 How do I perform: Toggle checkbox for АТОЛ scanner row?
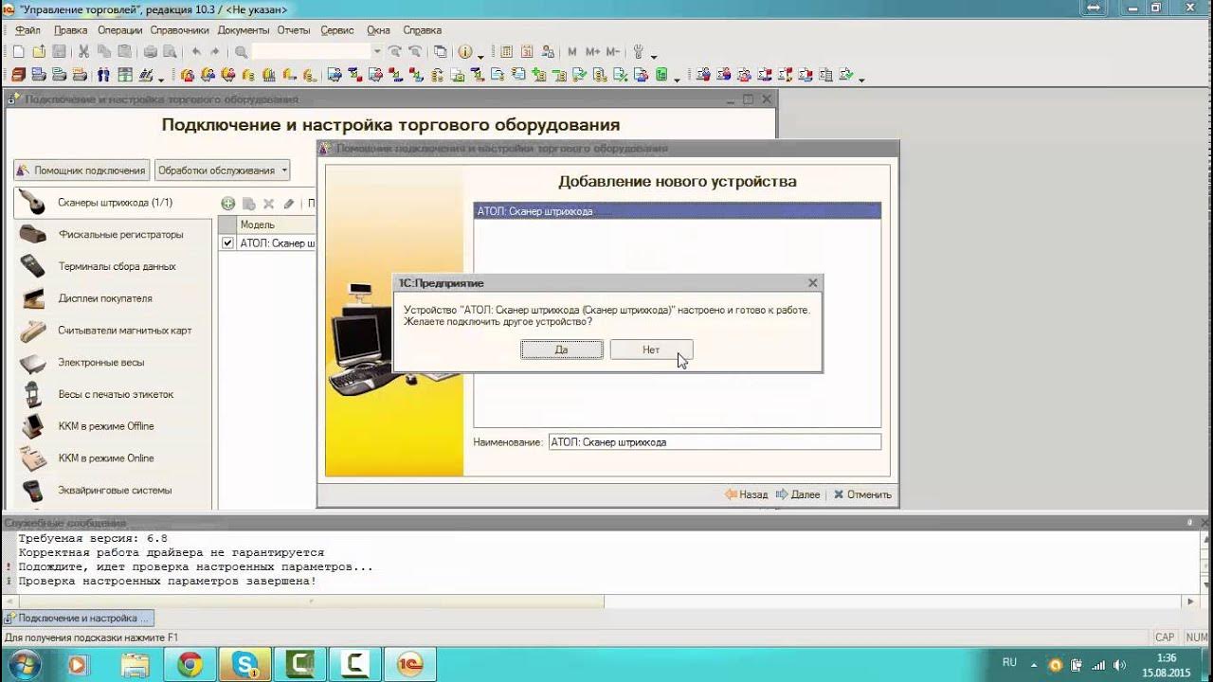click(x=227, y=243)
